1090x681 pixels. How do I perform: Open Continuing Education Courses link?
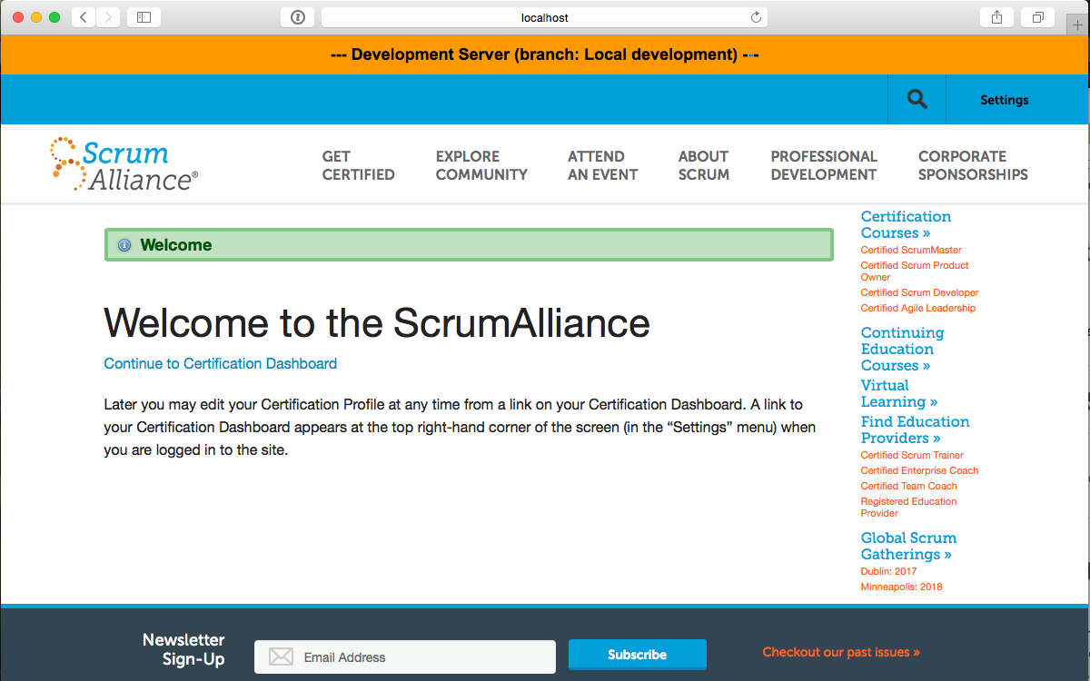pyautogui.click(x=902, y=350)
